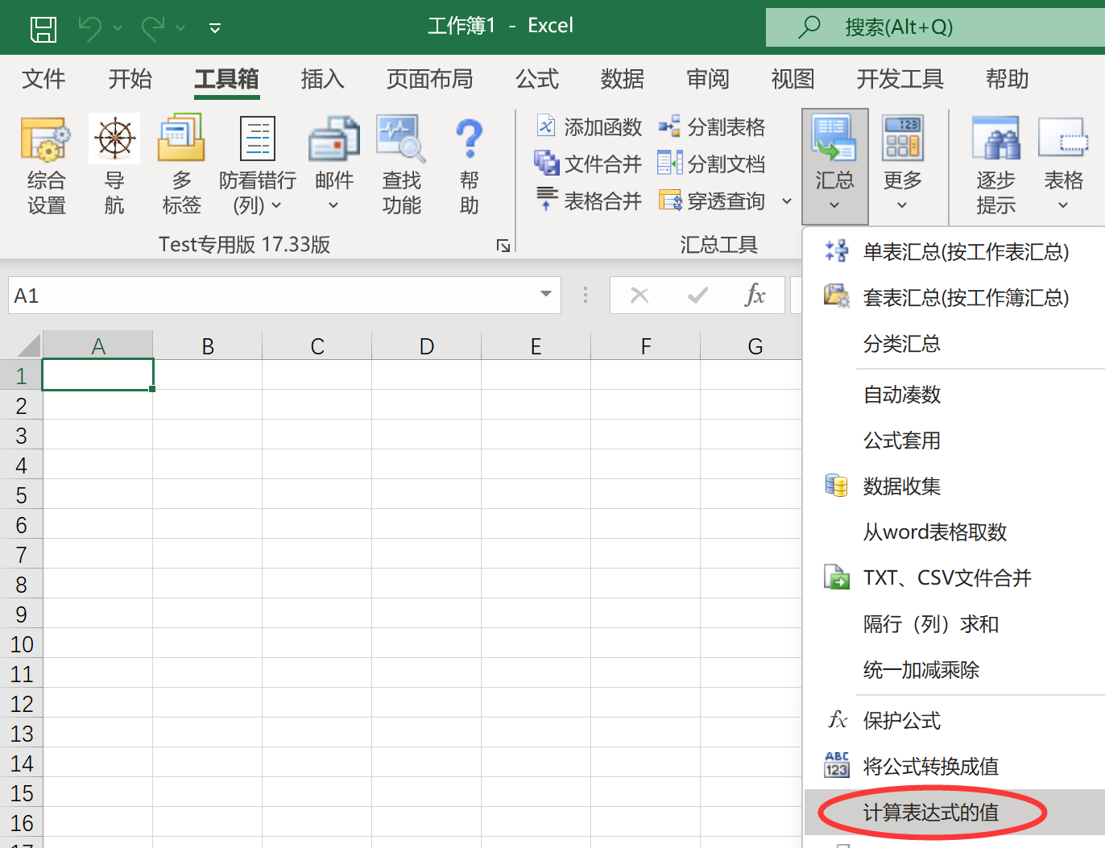Click the Save icon in title bar
Image resolution: width=1105 pixels, height=848 pixels.
[x=43, y=28]
